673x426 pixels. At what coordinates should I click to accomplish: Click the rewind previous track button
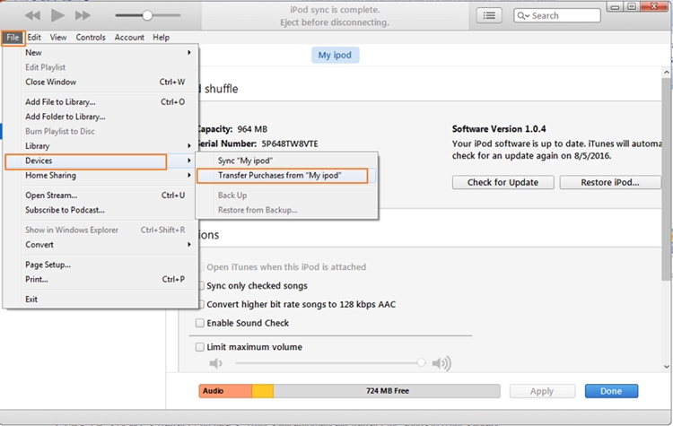[32, 16]
